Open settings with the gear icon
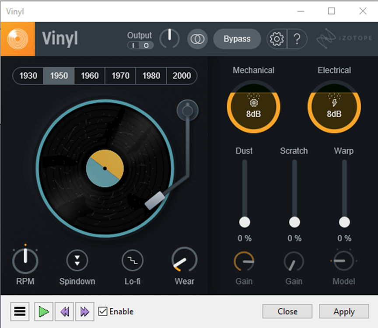The image size is (378, 328). pyautogui.click(x=277, y=39)
